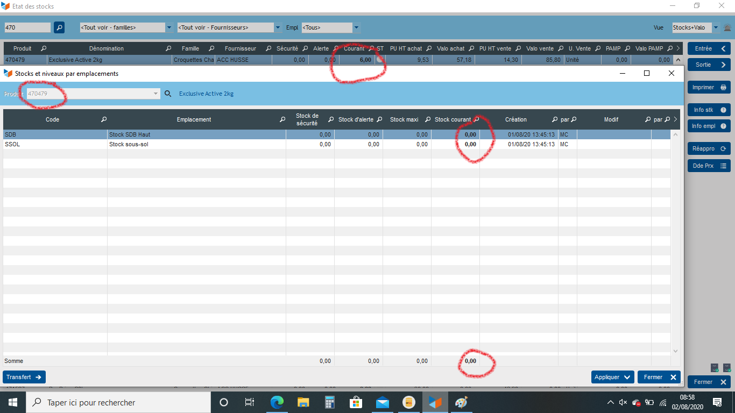Screen dimensions: 735x413
Task: Click the search magnifier next to 470 field
Action: point(59,27)
